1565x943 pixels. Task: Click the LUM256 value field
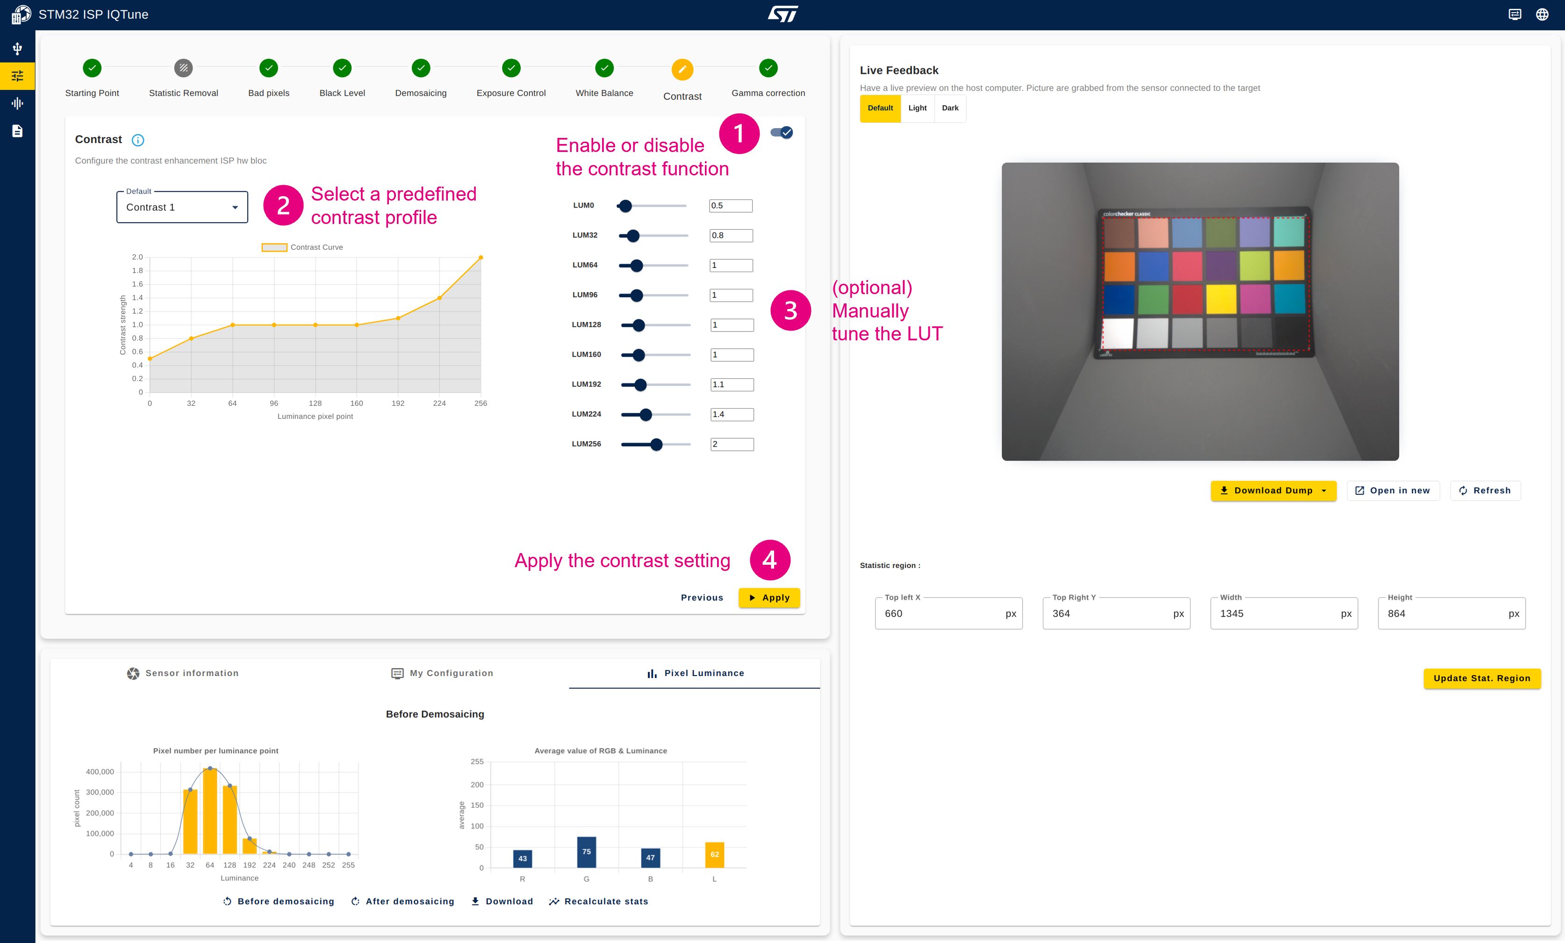point(732,445)
